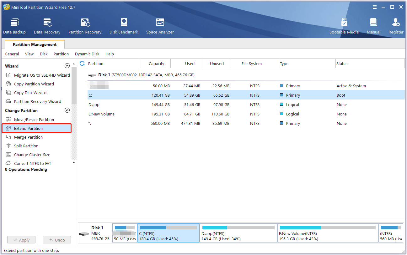407x255 pixels.
Task: Collapse the Change Partition section
Action: tap(67, 110)
